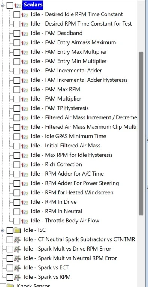
Task: Open Idle - Spark vs RPM table
Action: coord(47,277)
